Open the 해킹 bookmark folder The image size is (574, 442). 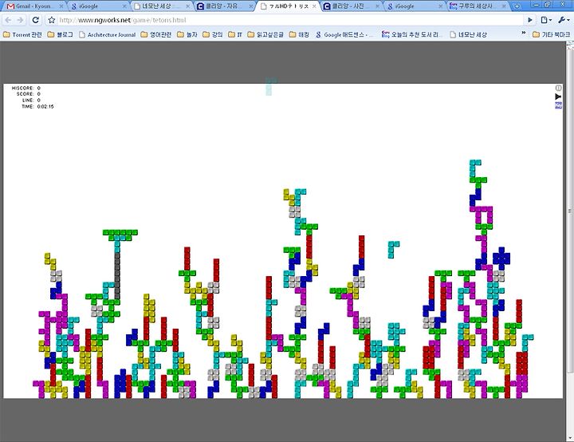point(299,34)
